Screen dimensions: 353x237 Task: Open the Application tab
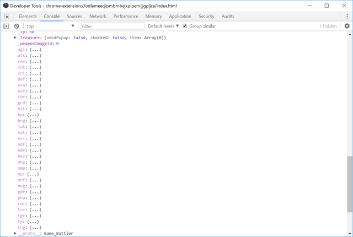point(180,16)
